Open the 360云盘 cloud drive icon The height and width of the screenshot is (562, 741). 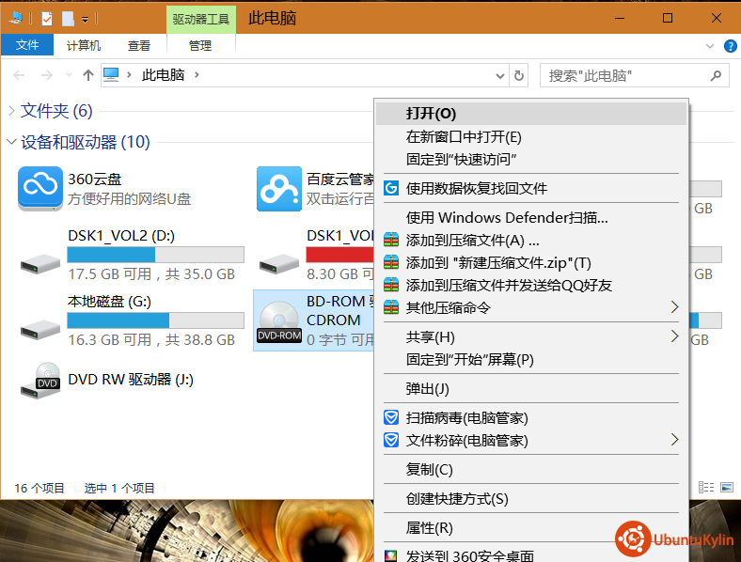(39, 189)
